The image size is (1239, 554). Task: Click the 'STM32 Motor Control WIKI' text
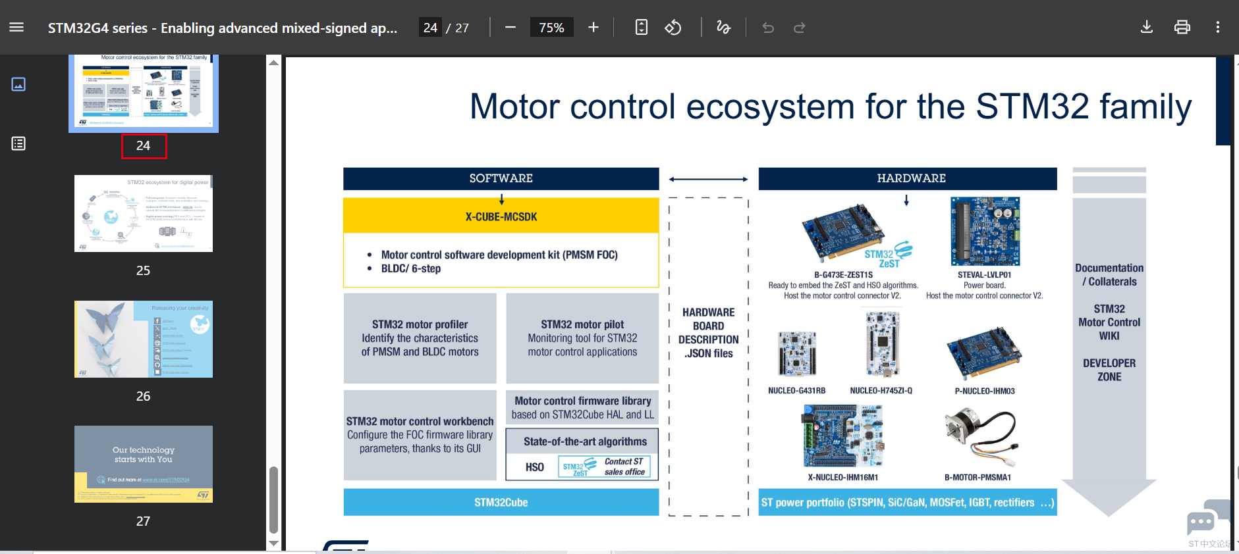[x=1109, y=322]
